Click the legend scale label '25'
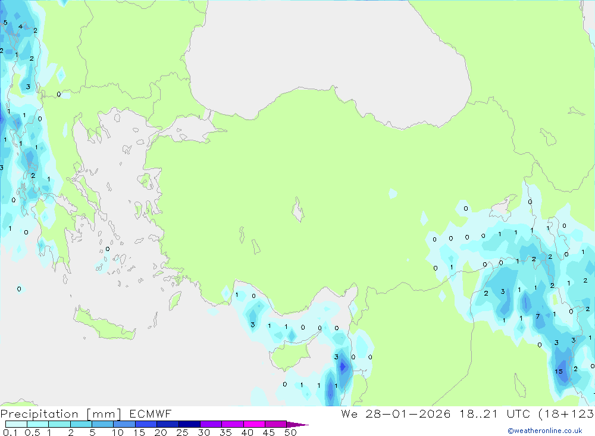 tap(182, 432)
